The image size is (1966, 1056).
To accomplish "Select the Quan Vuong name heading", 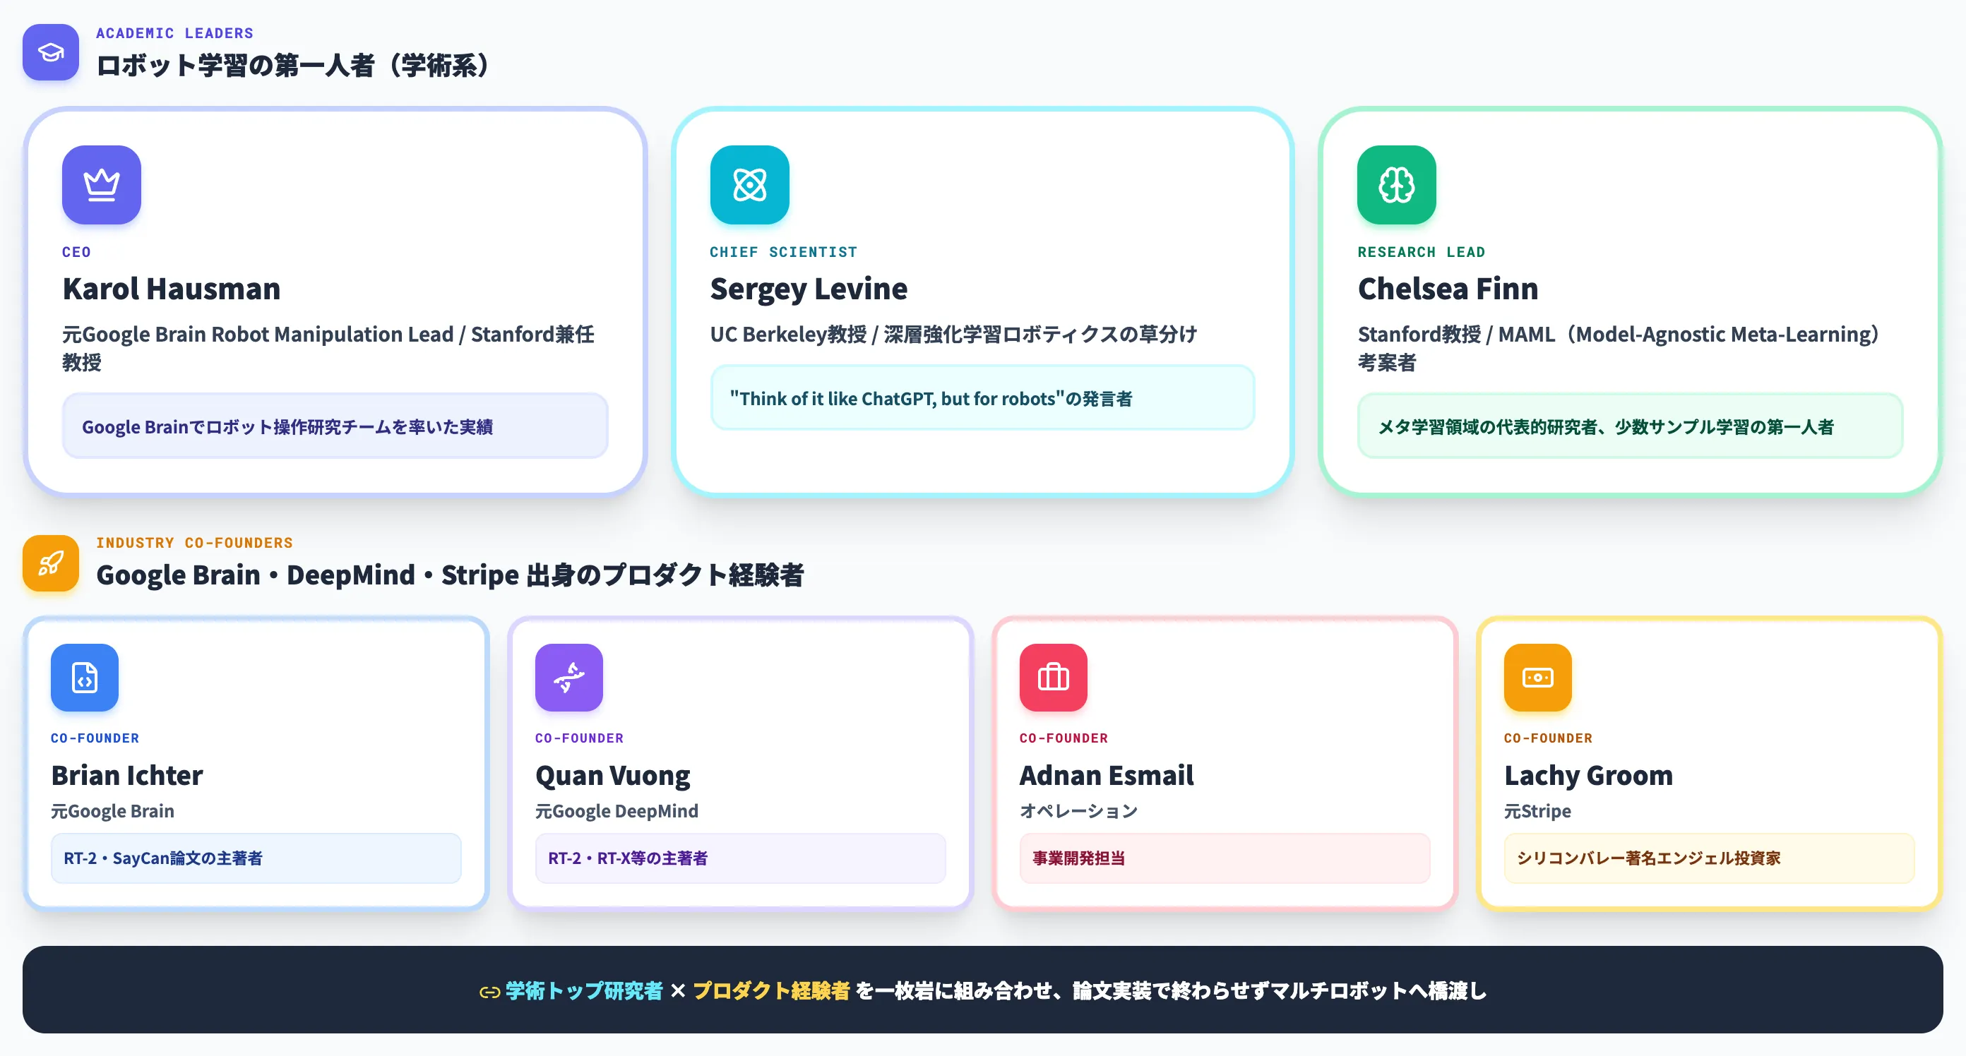I will [x=613, y=776].
